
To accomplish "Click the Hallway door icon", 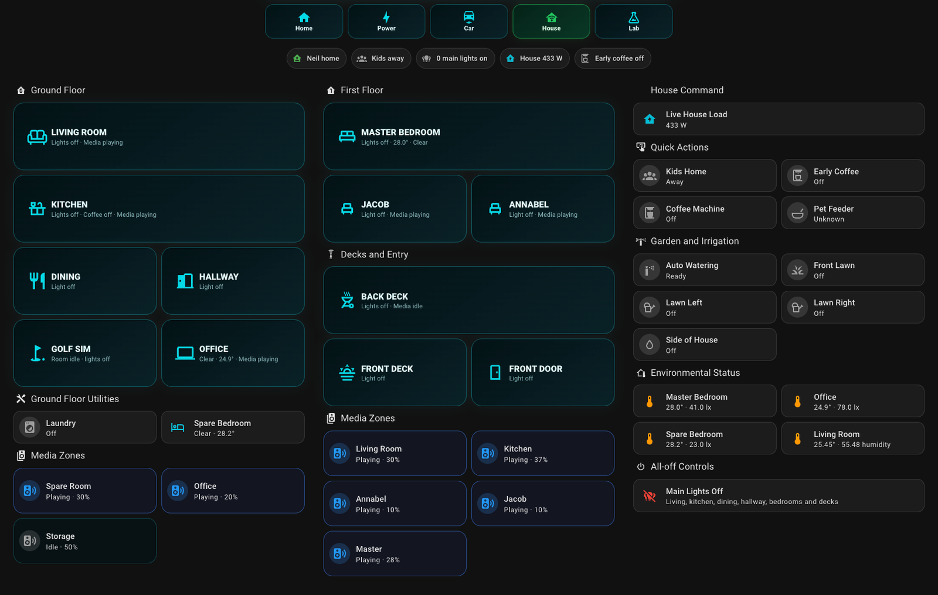I will click(x=185, y=281).
